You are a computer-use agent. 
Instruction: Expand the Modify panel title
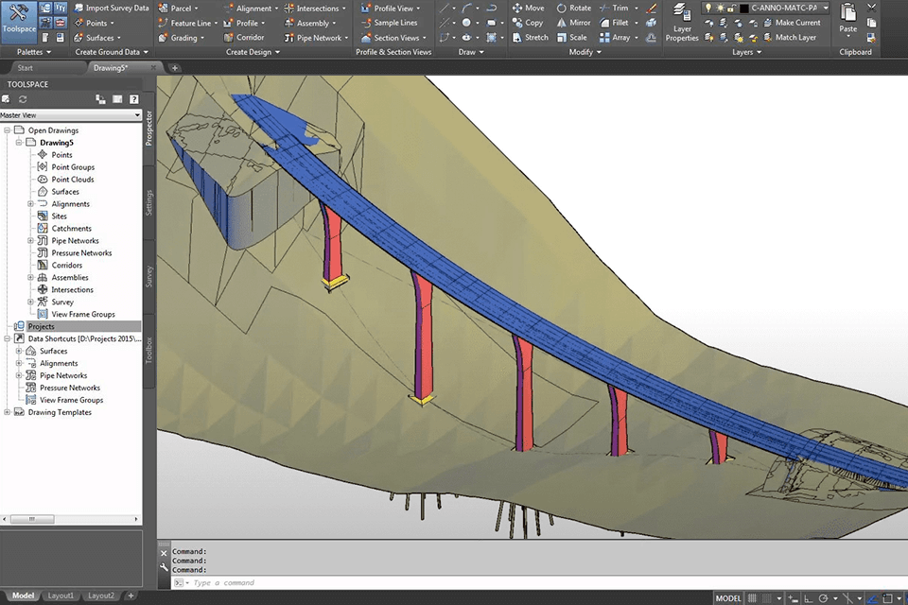click(x=585, y=52)
